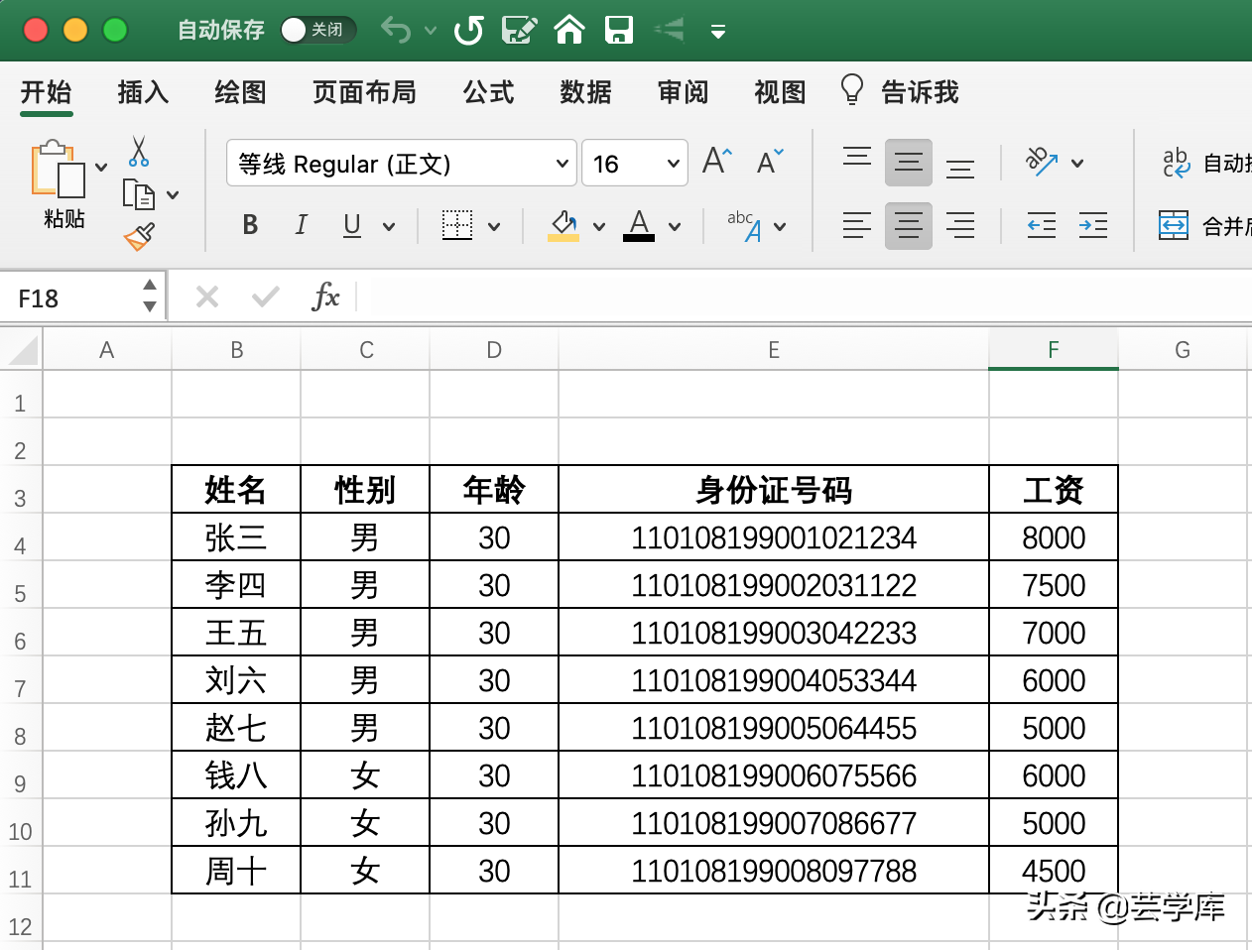Image resolution: width=1252 pixels, height=950 pixels.
Task: Click the Decrease Font Size icon
Action: pyautogui.click(x=770, y=161)
